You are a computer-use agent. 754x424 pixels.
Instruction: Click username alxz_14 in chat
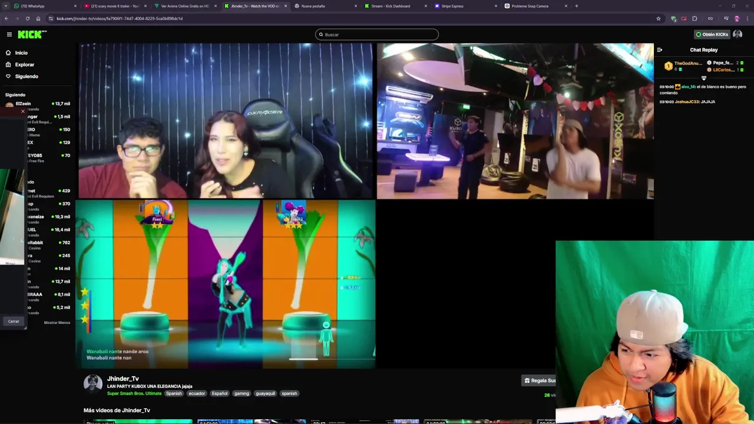[689, 87]
